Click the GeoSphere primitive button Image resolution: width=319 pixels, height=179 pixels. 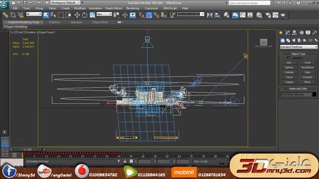click(307, 68)
